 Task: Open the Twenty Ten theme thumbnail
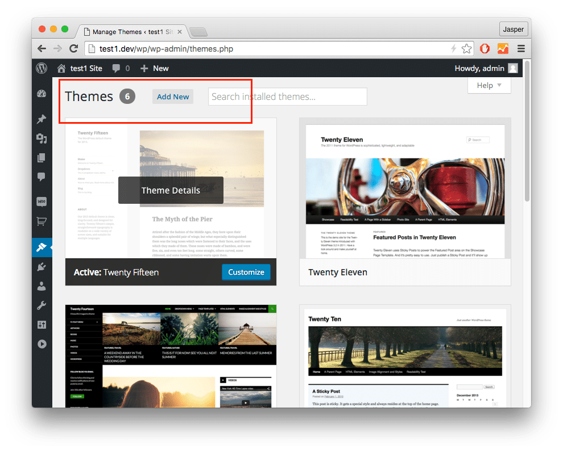[x=405, y=356]
